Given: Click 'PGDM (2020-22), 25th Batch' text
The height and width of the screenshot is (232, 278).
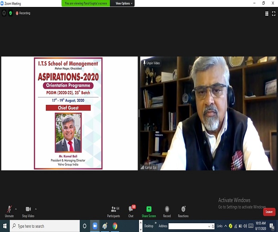Looking at the screenshot, I should tap(68, 92).
